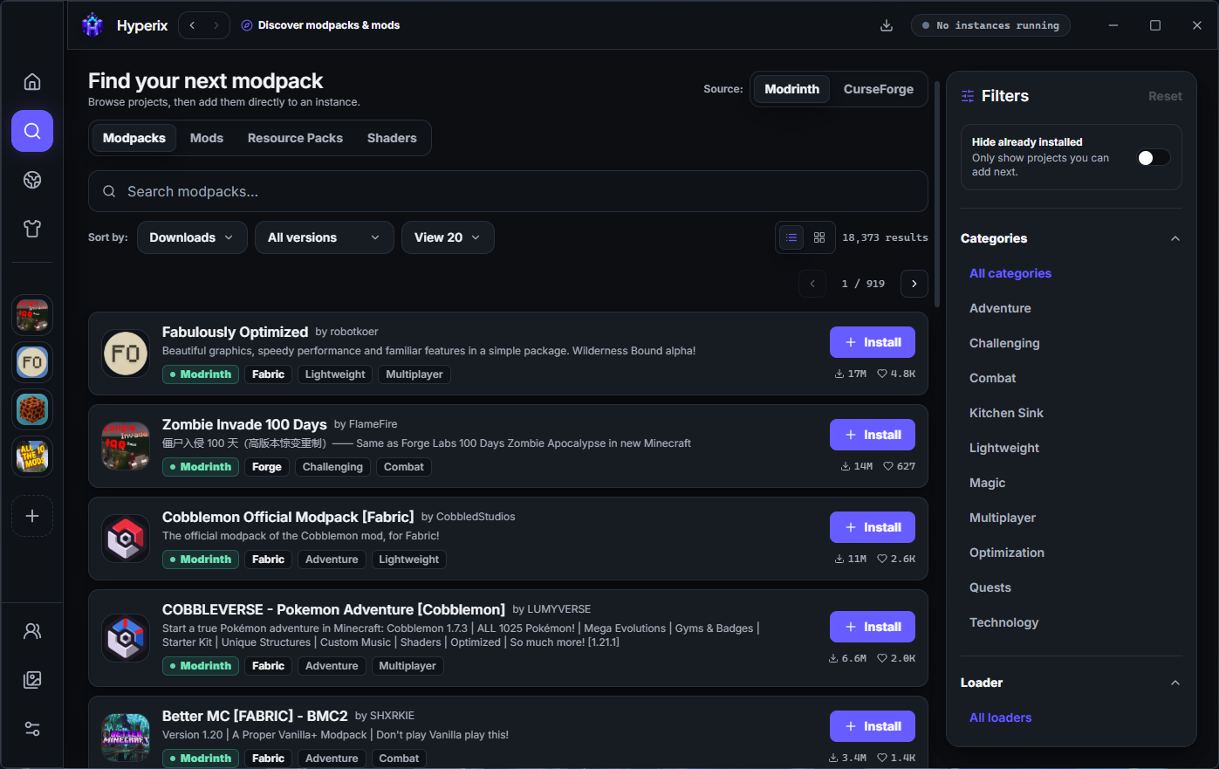
Task: Filter by Challenging category
Action: (x=1004, y=343)
